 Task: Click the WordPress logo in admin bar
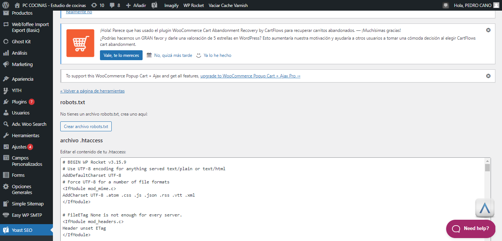pos(6,5)
